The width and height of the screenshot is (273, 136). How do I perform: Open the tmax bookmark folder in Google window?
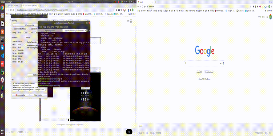tap(144, 11)
